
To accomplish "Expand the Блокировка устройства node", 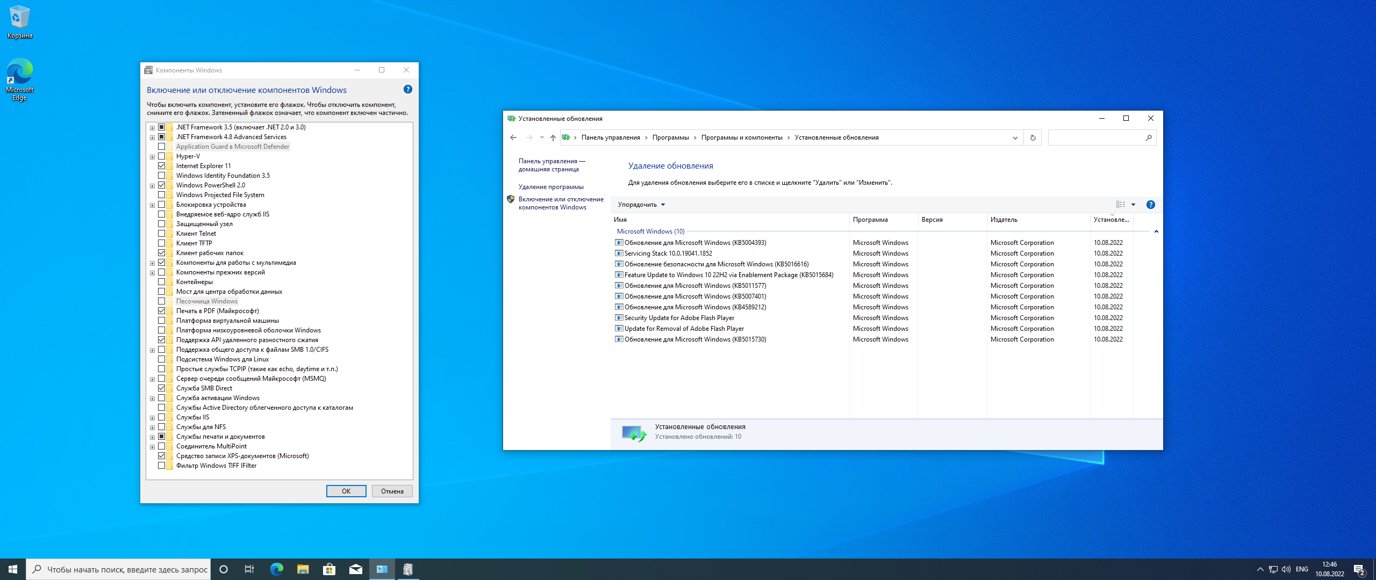I will point(152,205).
